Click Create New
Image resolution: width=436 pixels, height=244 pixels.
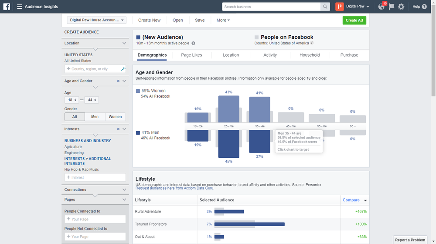click(149, 20)
